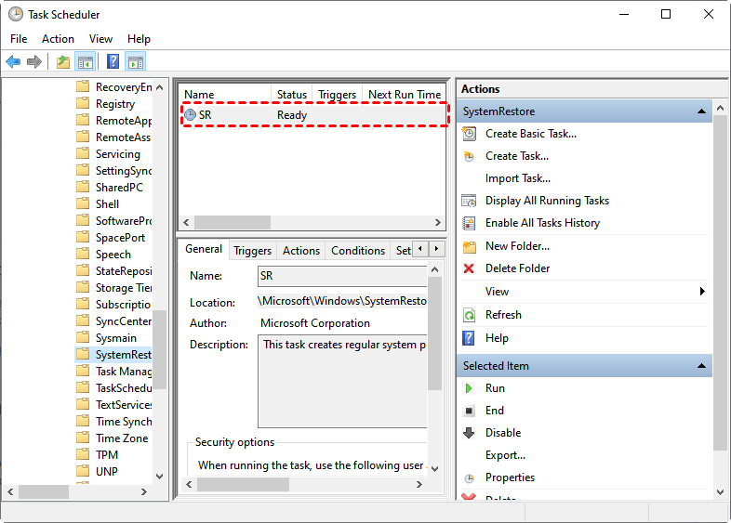
Task: Select the Sysmain folder in tree
Action: tap(116, 337)
